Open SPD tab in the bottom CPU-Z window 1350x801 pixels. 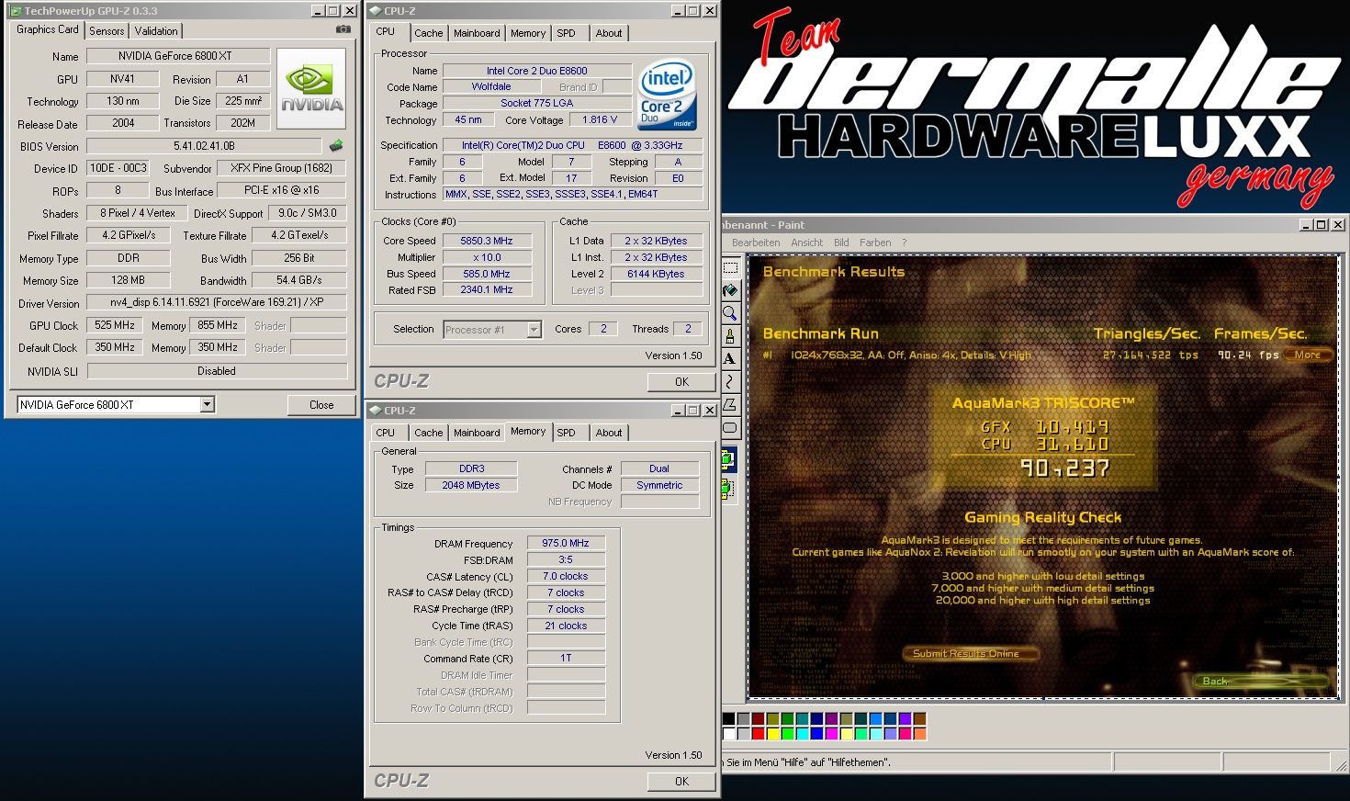(x=567, y=433)
